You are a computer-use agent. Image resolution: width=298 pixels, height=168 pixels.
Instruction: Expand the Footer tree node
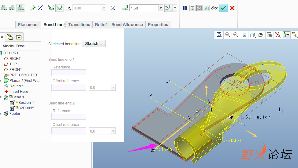(1, 114)
